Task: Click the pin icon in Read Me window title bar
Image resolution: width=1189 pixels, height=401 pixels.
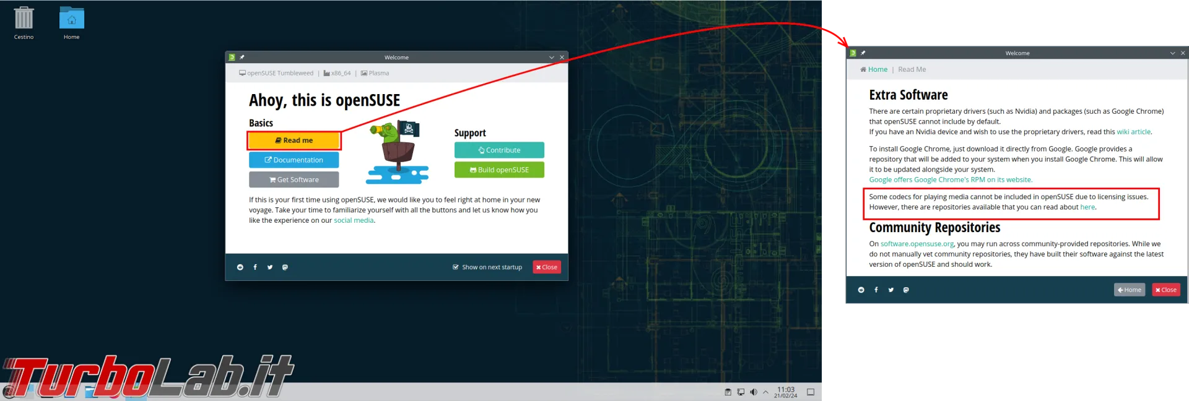Action: tap(863, 53)
